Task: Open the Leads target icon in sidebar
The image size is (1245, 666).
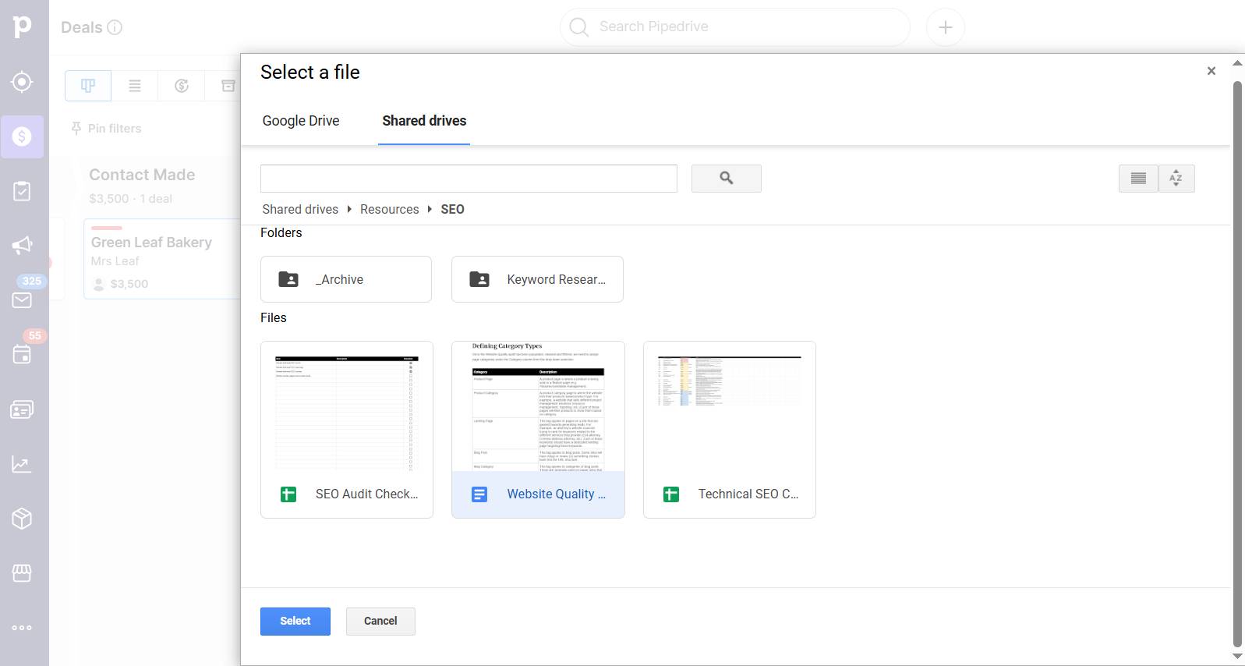Action: tap(22, 82)
